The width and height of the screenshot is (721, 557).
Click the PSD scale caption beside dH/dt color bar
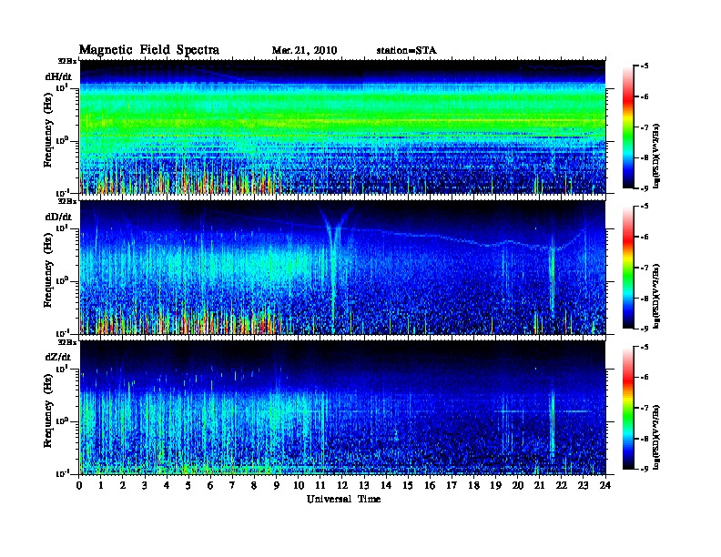point(657,156)
